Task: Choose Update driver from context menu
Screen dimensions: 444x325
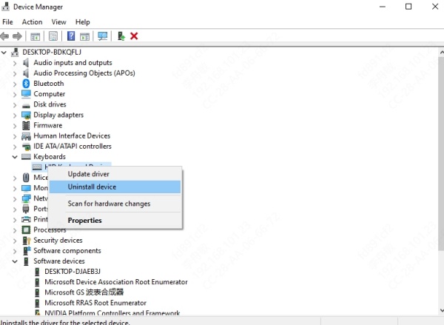Action: point(115,174)
